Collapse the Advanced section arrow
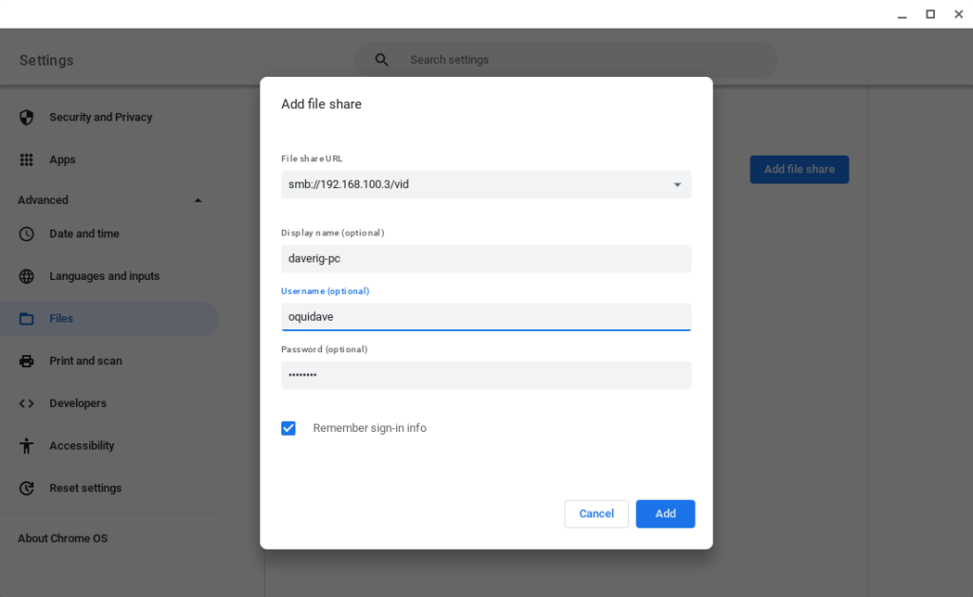The height and width of the screenshot is (597, 973). (198, 200)
